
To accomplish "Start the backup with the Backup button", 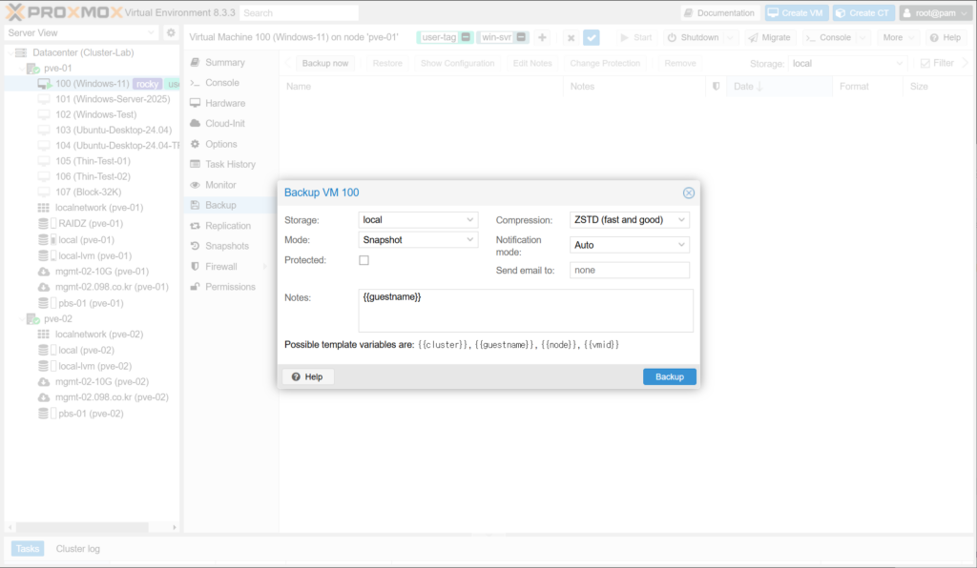I will pos(669,376).
